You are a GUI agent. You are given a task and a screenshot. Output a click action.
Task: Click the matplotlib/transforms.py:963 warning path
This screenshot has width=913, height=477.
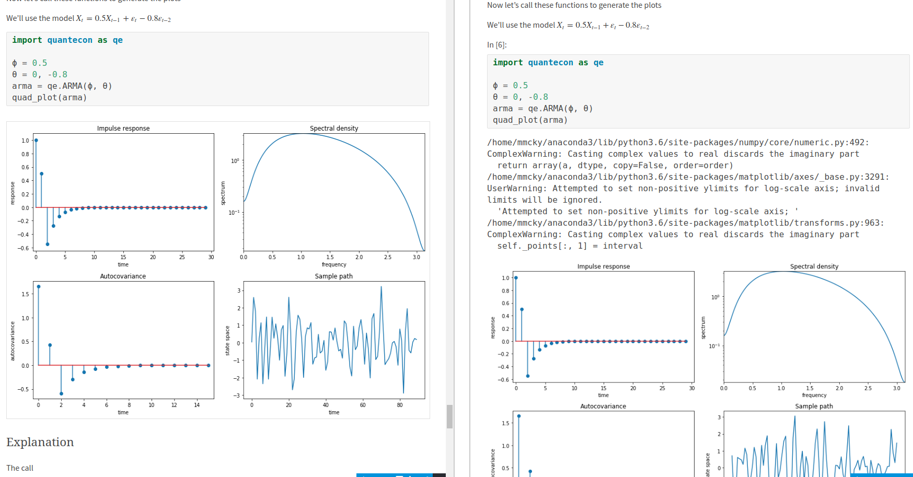[x=686, y=223]
